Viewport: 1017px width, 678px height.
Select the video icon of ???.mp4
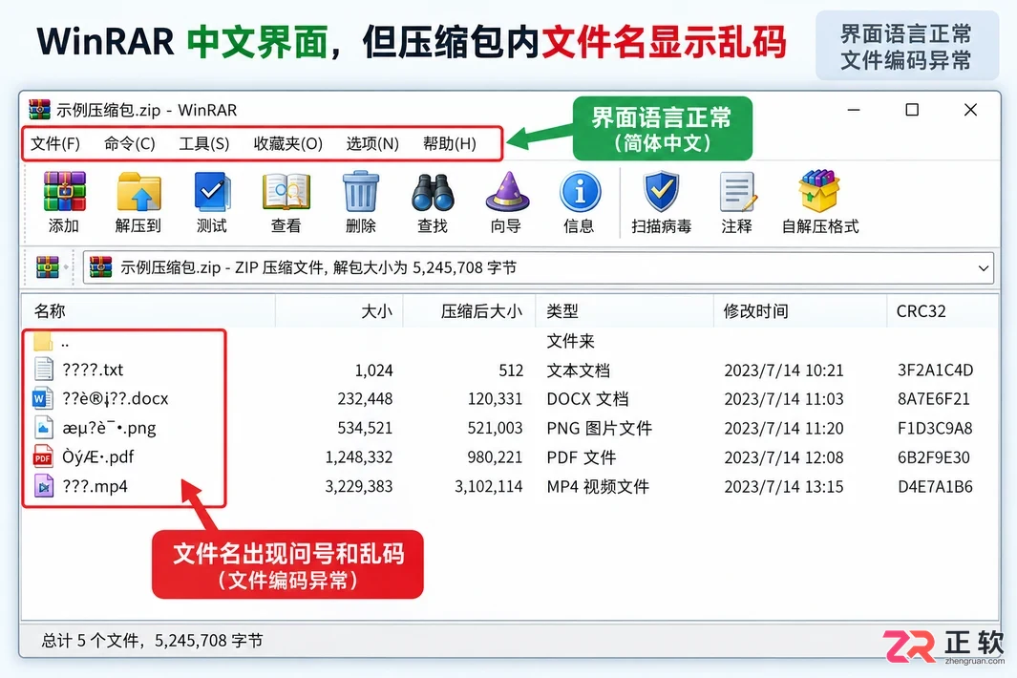tap(44, 486)
